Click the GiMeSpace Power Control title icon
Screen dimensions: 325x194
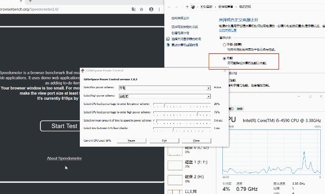point(83,71)
